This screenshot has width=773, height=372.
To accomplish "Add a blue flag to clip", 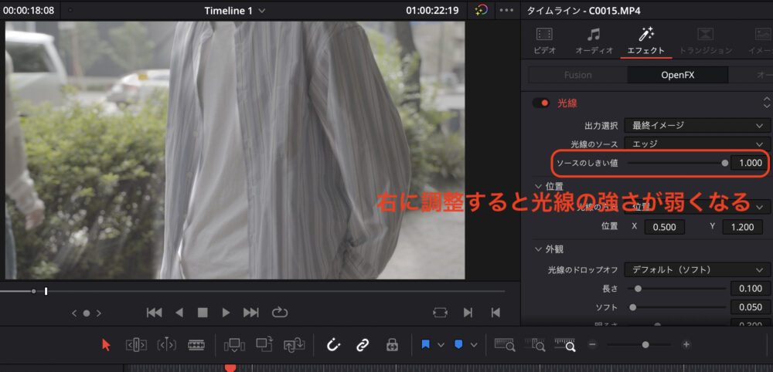I will coord(426,345).
